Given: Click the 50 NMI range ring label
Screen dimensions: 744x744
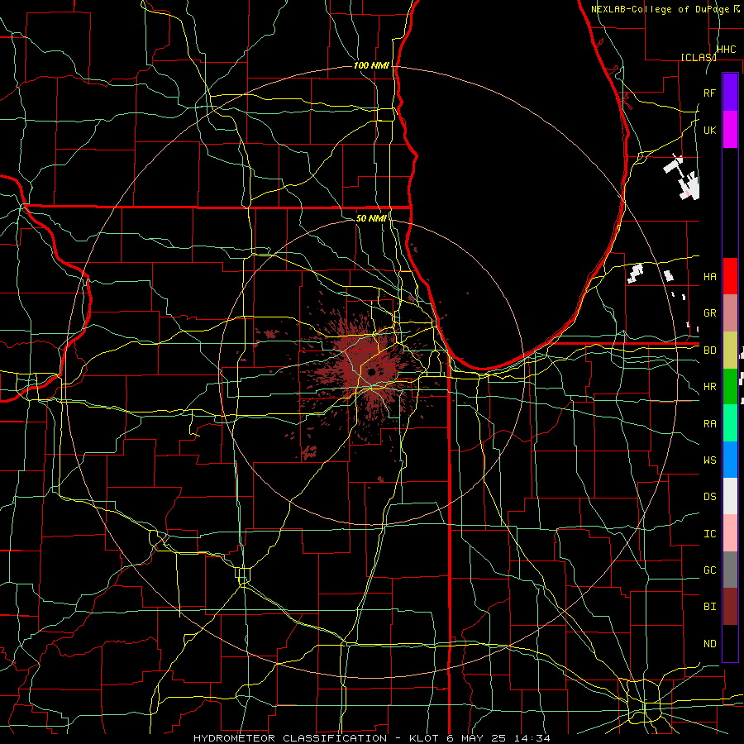Looking at the screenshot, I should tap(371, 218).
